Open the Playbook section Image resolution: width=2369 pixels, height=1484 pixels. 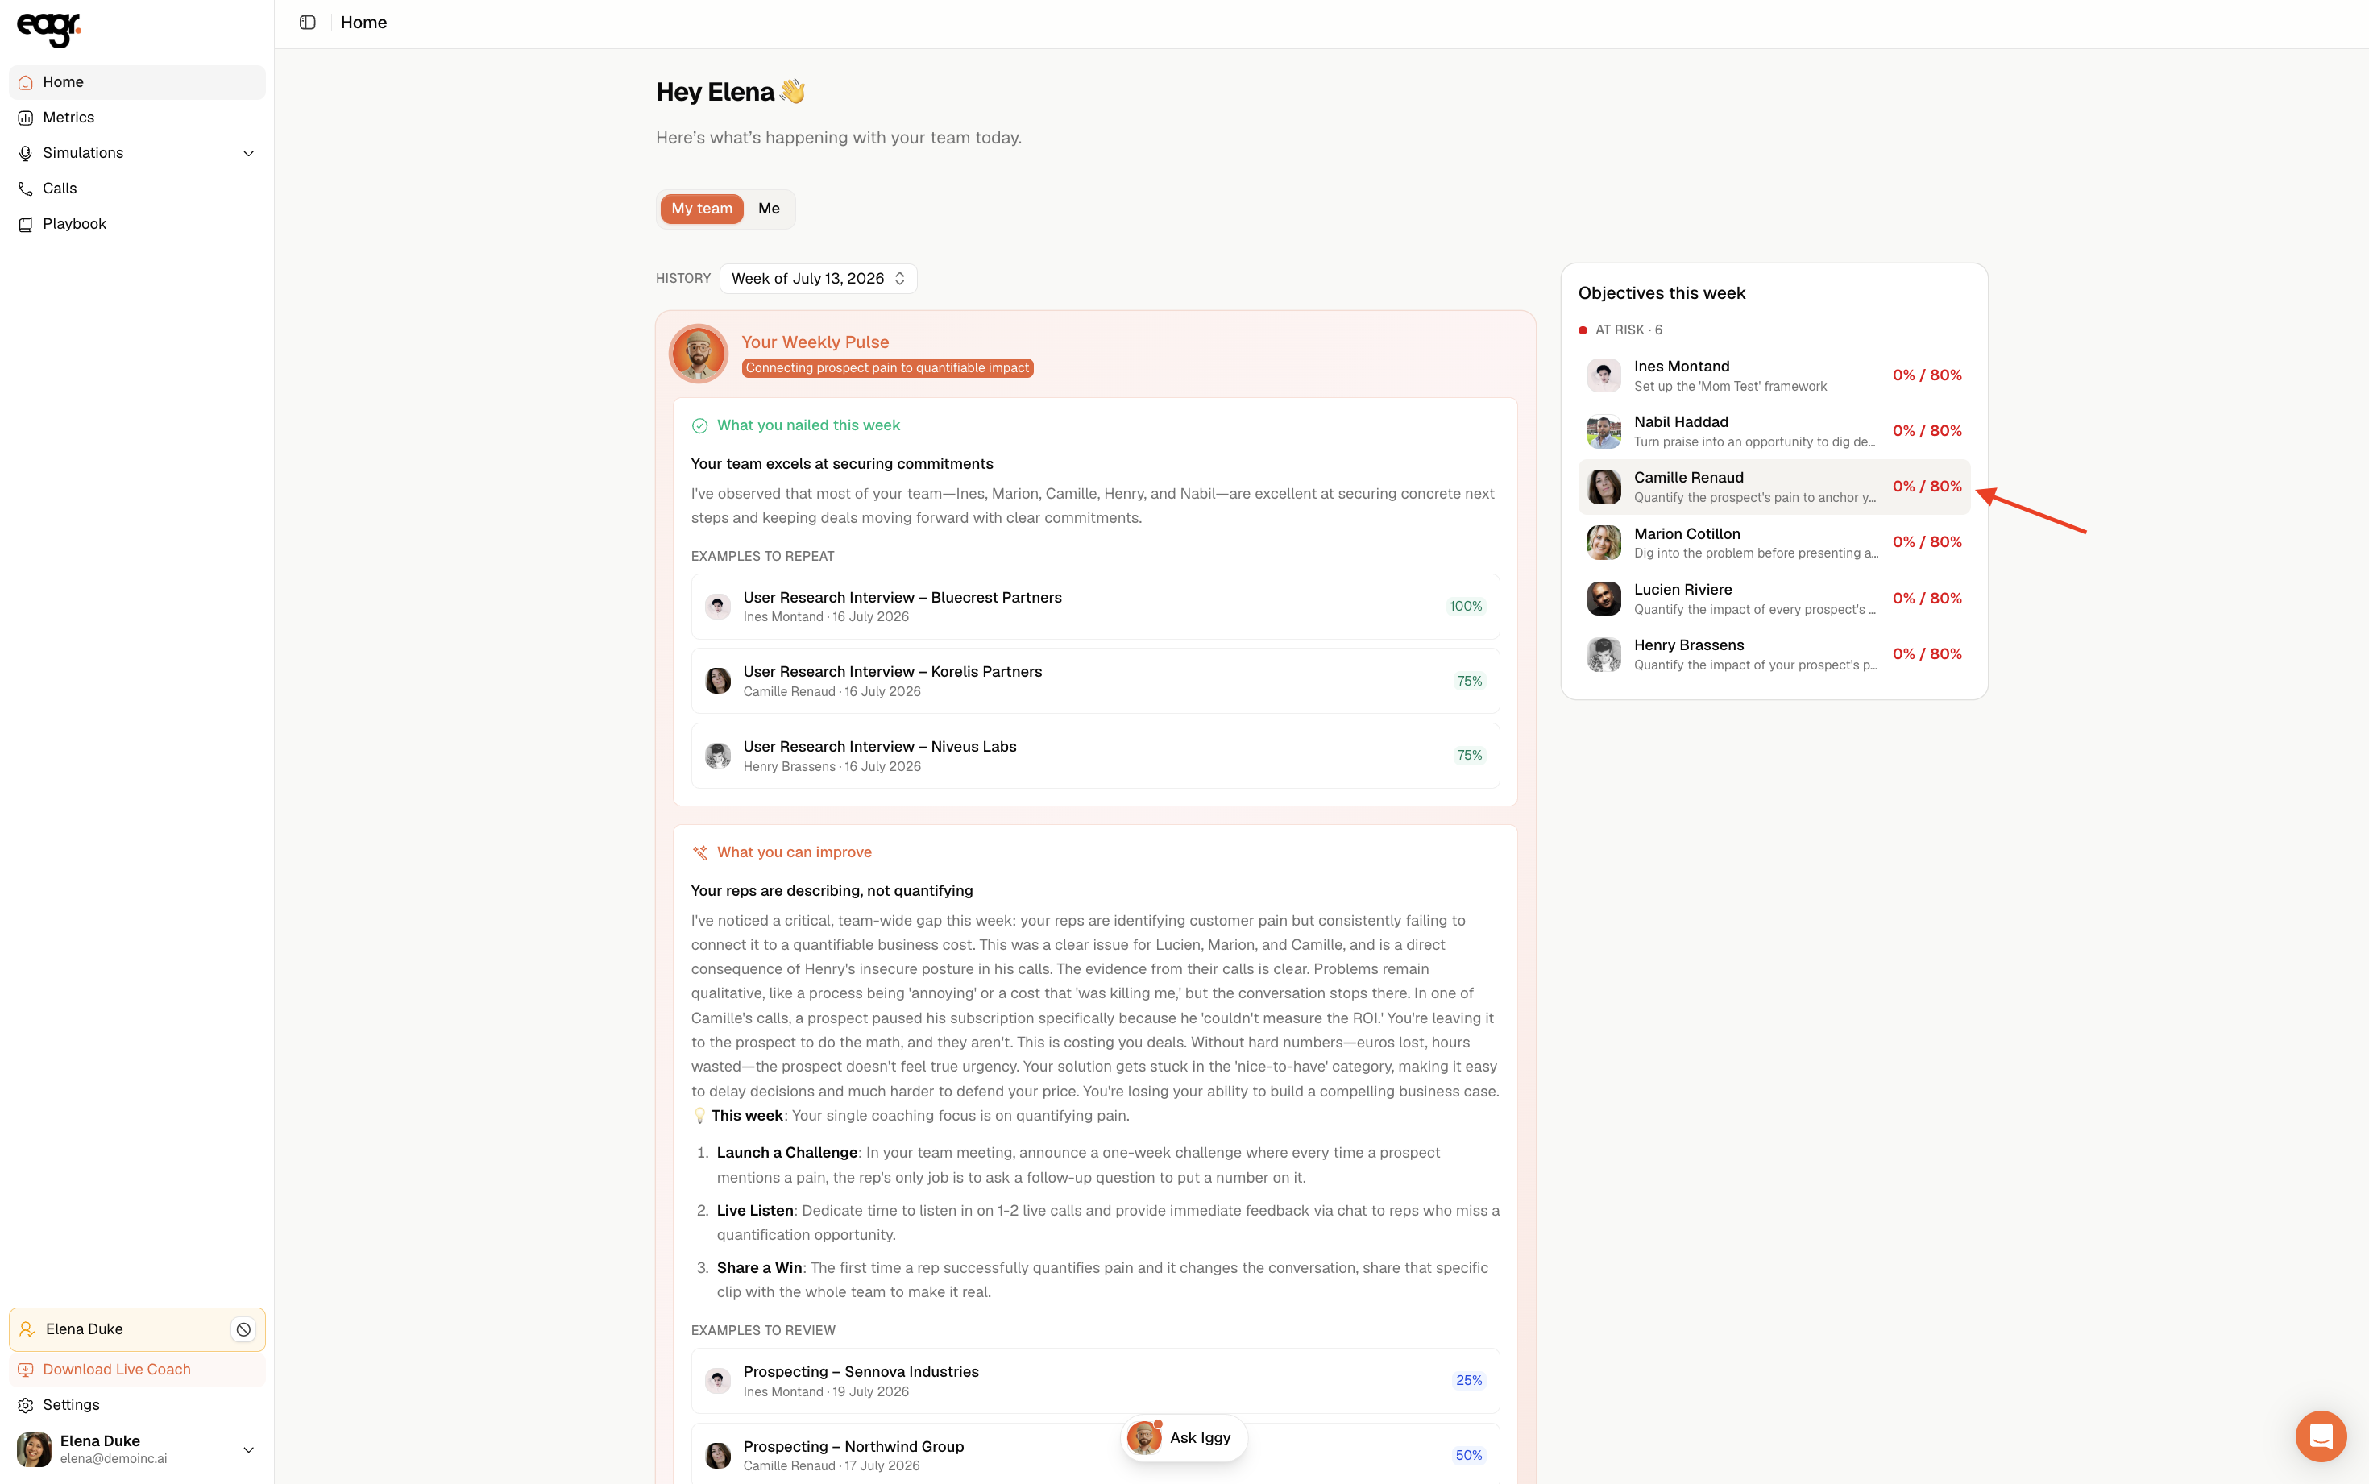(138, 224)
